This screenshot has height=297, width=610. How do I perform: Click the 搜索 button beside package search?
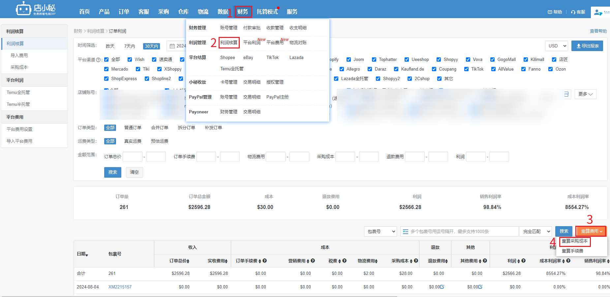click(564, 231)
